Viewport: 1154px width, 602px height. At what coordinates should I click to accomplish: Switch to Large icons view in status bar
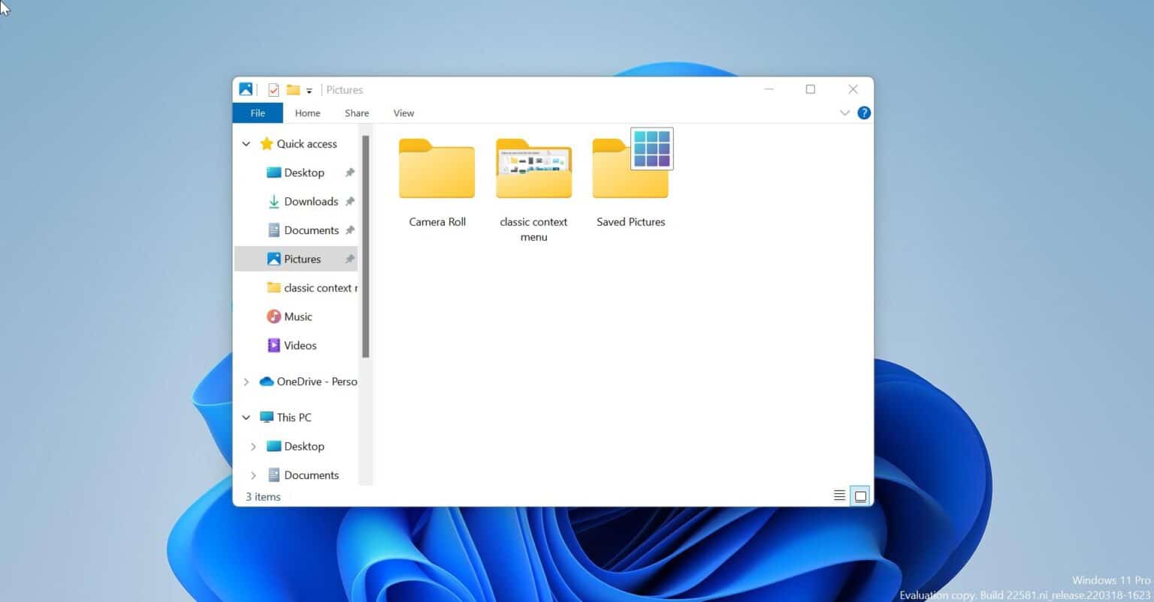coord(860,495)
